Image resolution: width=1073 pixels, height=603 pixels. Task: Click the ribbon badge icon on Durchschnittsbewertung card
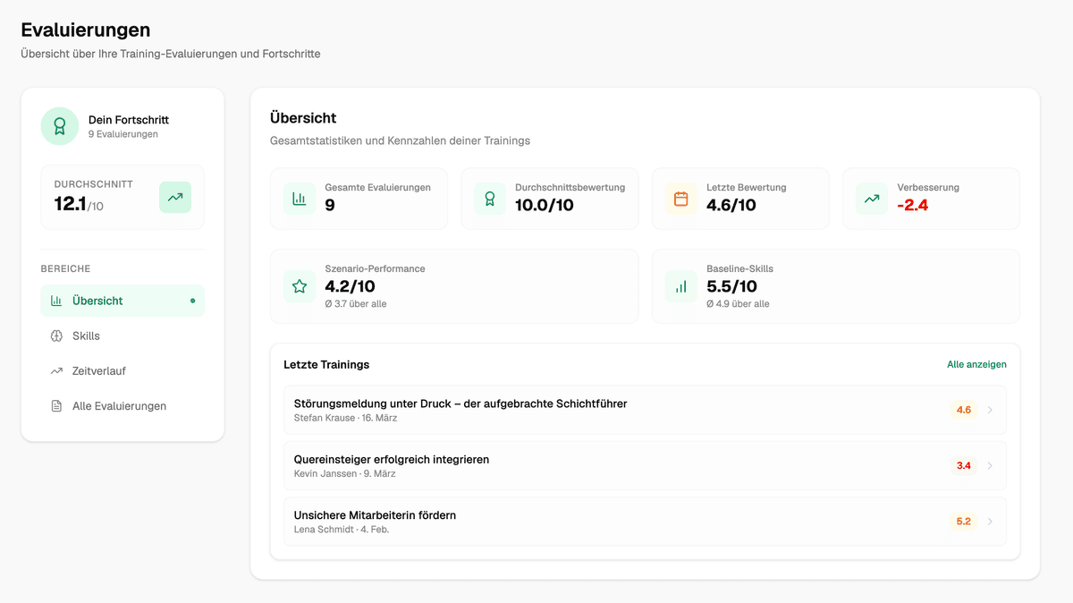click(x=489, y=198)
